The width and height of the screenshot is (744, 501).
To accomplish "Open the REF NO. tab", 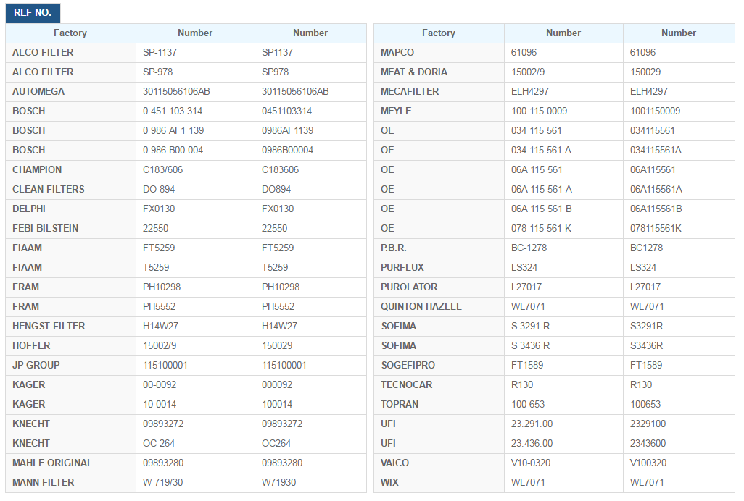I will [33, 13].
